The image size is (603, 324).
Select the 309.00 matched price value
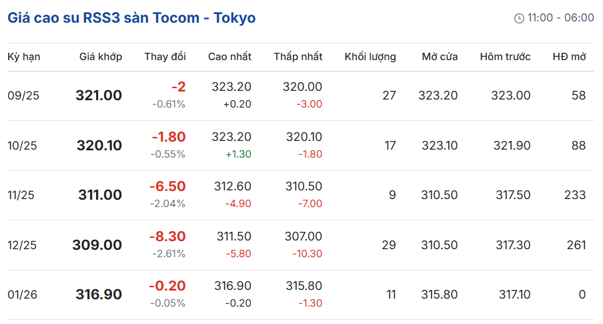click(97, 245)
